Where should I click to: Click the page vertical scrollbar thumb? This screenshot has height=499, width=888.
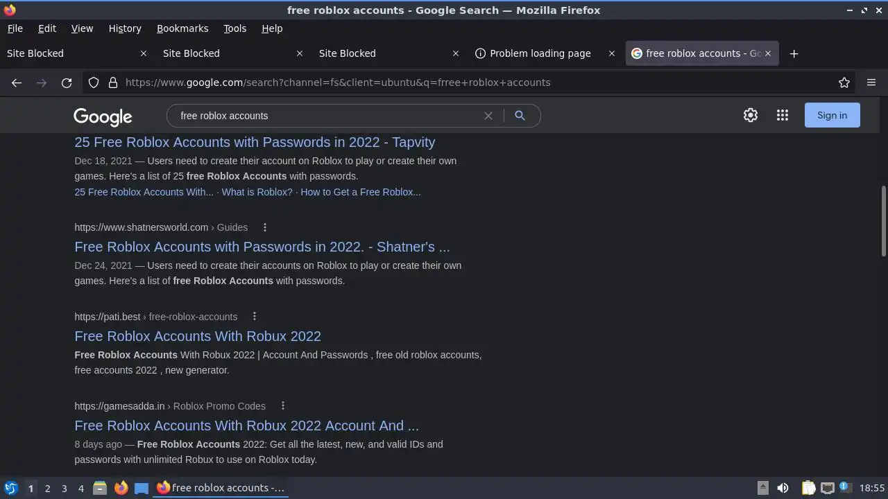click(883, 220)
